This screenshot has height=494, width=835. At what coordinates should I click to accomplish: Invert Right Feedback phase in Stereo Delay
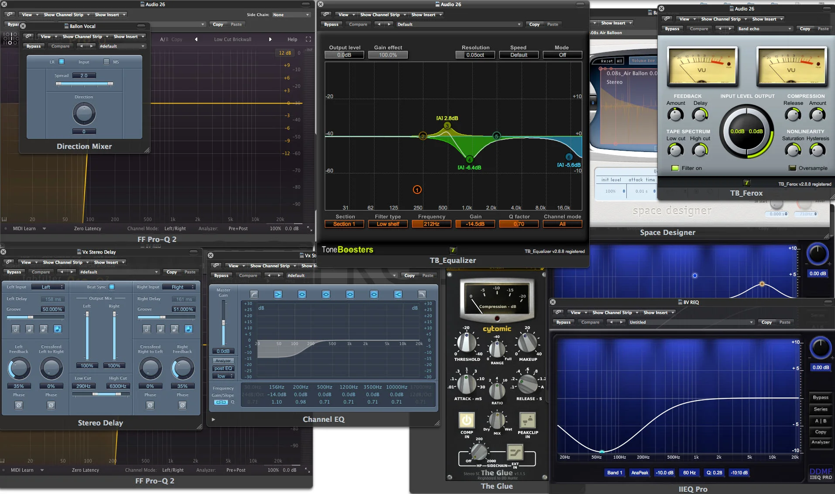[x=182, y=405]
